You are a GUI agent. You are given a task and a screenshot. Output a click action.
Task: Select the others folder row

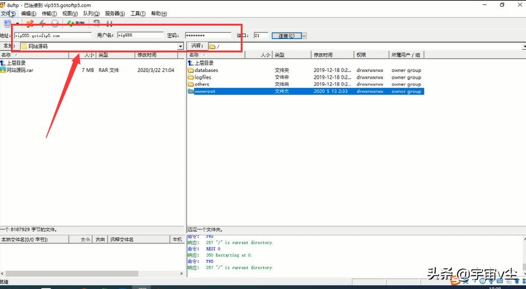(x=202, y=84)
